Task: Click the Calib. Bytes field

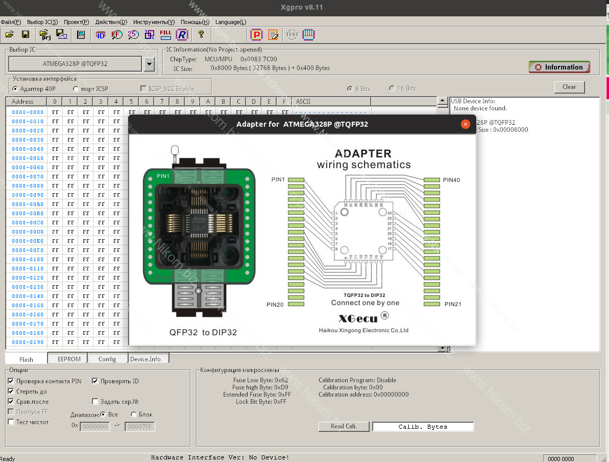Action: point(423,427)
